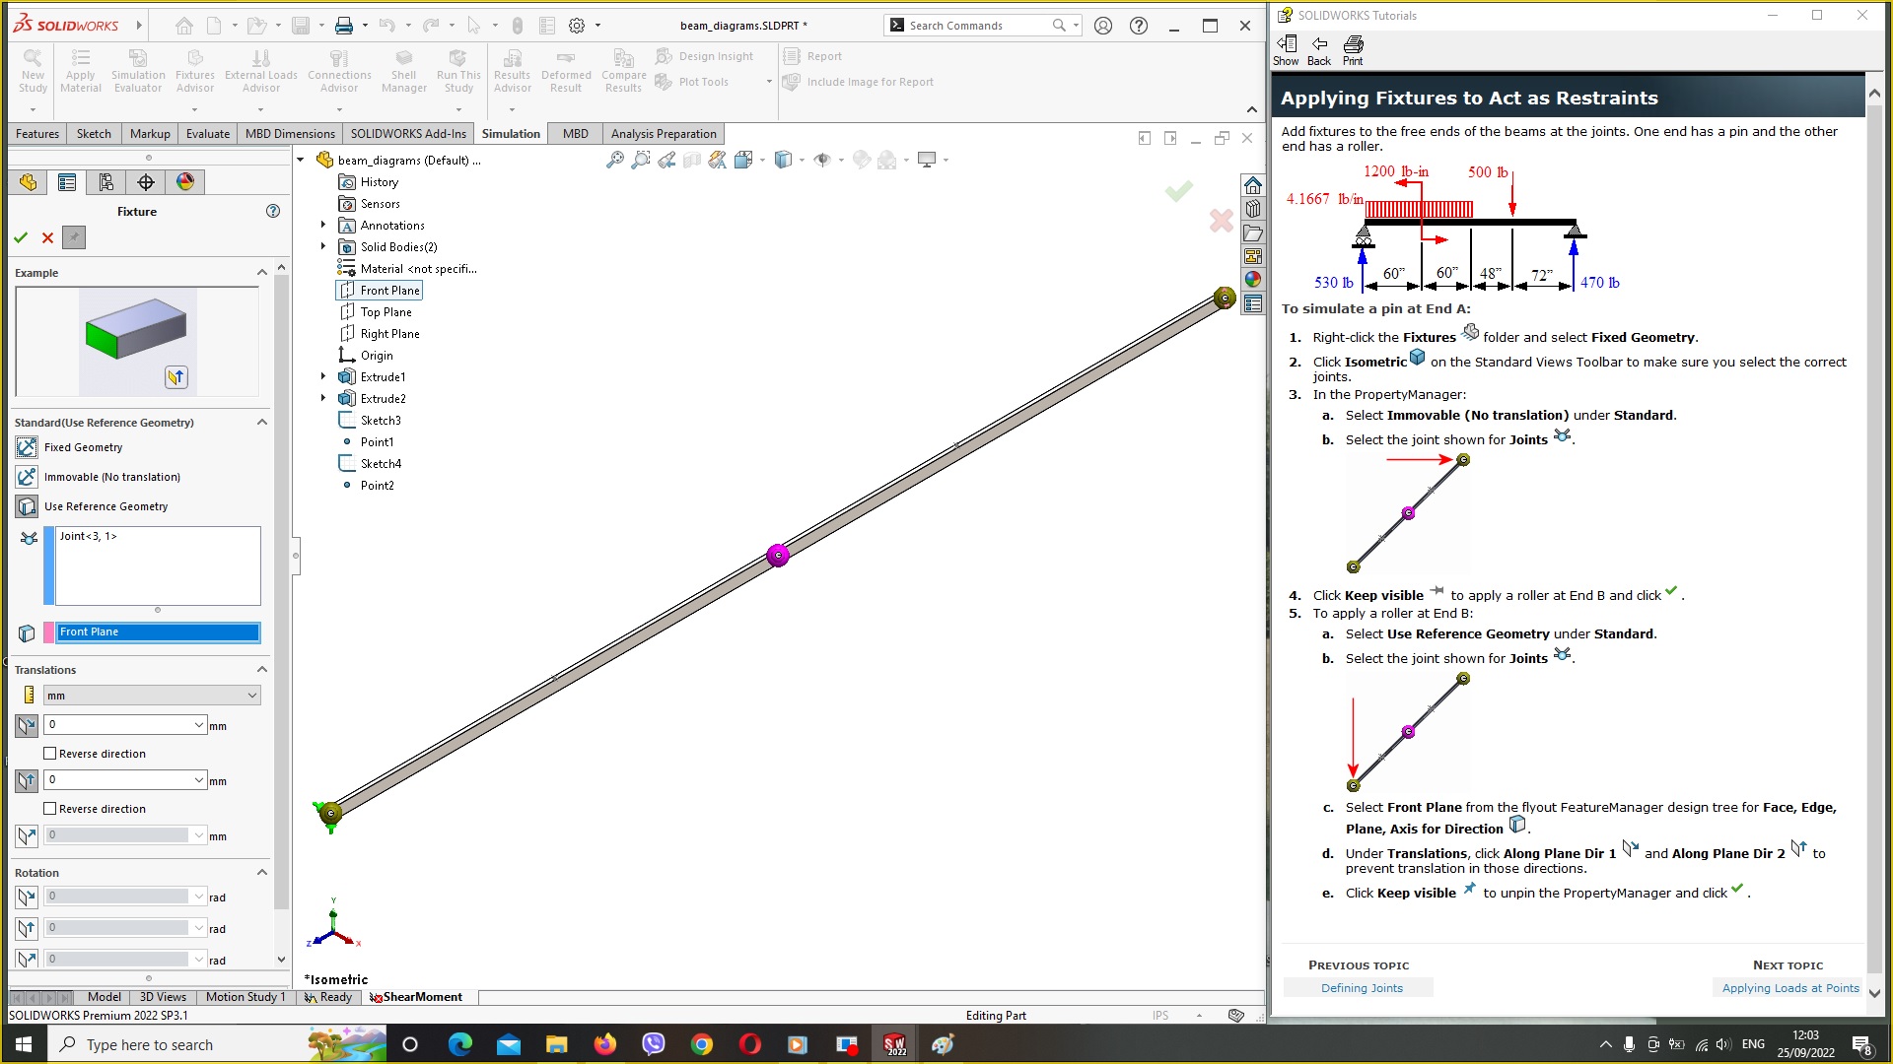Select Immovable (No translation) fixture icon
The height and width of the screenshot is (1064, 1893).
click(27, 477)
